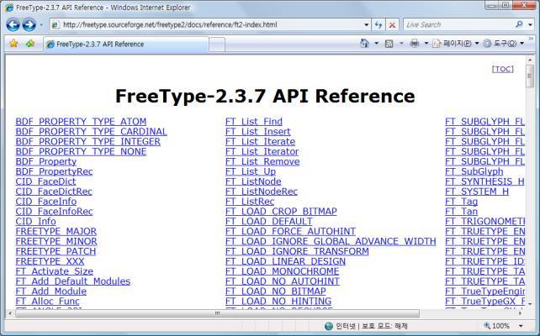Open the FT_ListNodeRec link
Image resolution: width=540 pixels, height=336 pixels.
(262, 192)
